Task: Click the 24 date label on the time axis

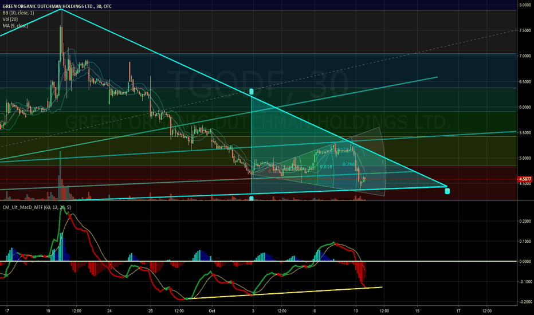Action: coord(109,310)
